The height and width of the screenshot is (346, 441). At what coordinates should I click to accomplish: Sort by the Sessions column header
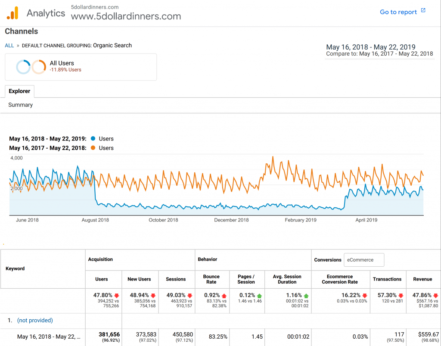[176, 279]
